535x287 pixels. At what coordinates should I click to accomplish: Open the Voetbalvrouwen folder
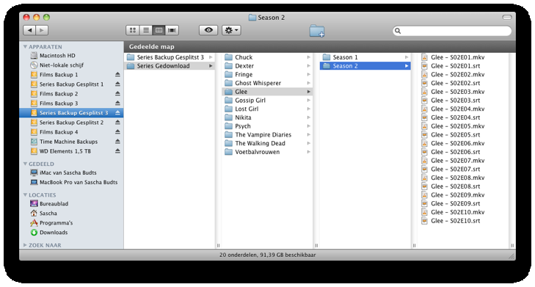click(x=267, y=152)
